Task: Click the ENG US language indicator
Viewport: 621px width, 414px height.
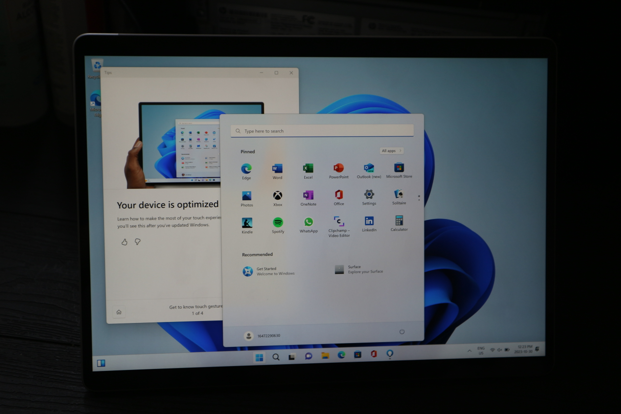Action: coord(481,350)
